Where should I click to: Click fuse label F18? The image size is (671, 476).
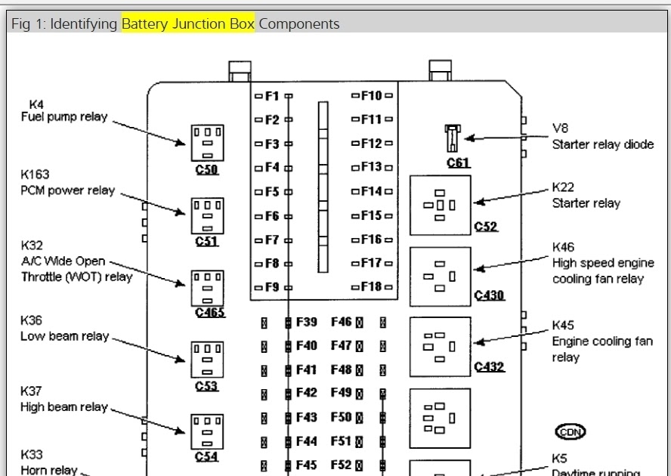[372, 287]
